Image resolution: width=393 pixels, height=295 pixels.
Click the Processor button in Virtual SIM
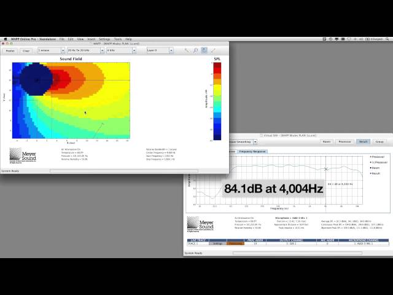click(x=344, y=142)
